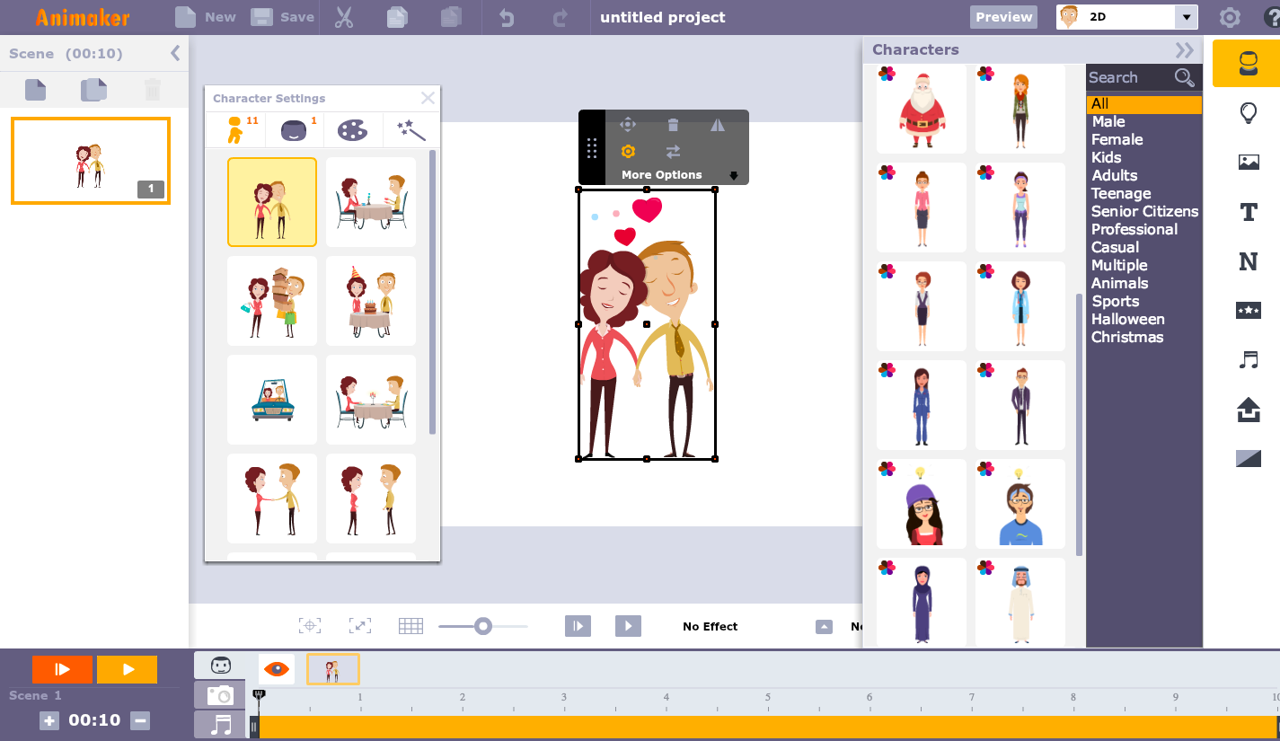Viewport: 1280px width, 741px height.
Task: Adjust the zoom slider below the canvas
Action: pos(482,625)
